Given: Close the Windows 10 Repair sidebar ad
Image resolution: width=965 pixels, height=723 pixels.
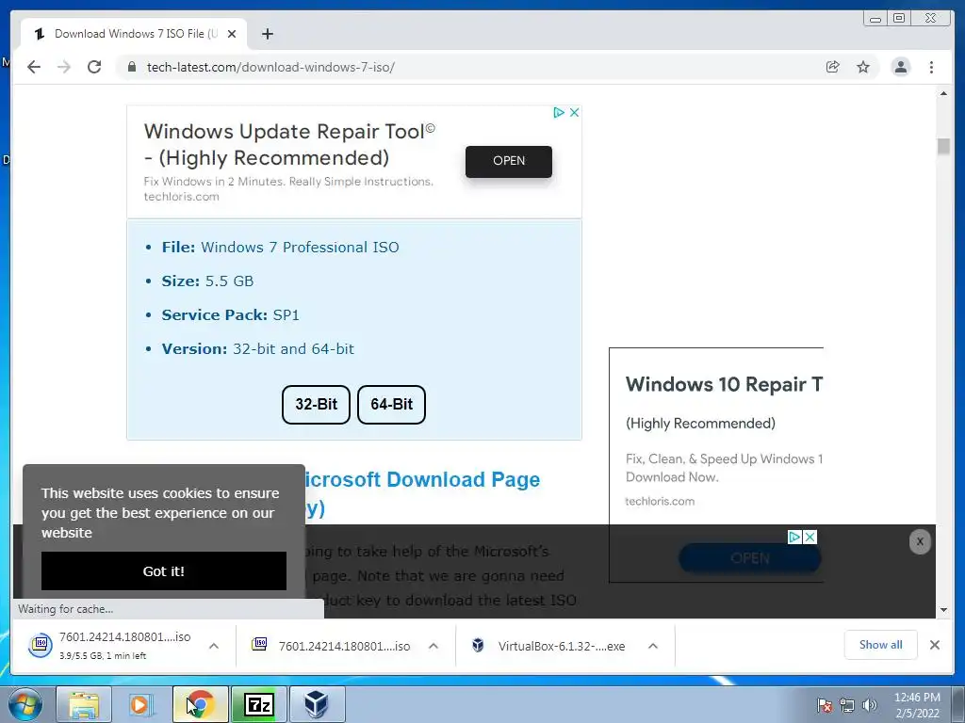Looking at the screenshot, I should 810,538.
